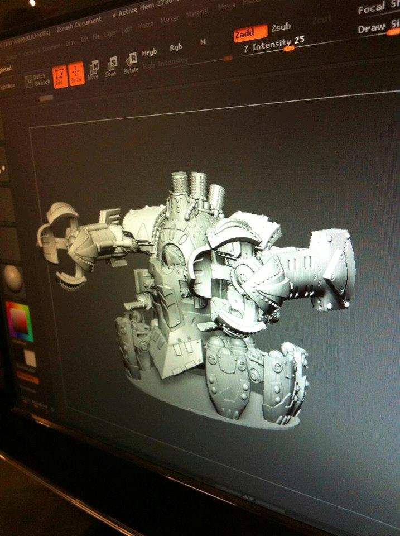Open the Light menu
400x536 pixels.
[127, 30]
